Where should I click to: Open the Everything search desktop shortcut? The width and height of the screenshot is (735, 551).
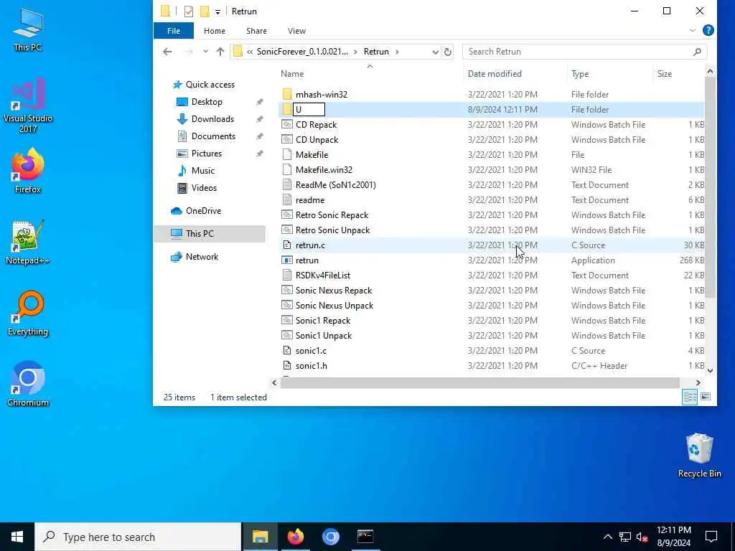point(28,313)
